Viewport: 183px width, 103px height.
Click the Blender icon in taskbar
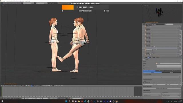[x=117, y=101]
